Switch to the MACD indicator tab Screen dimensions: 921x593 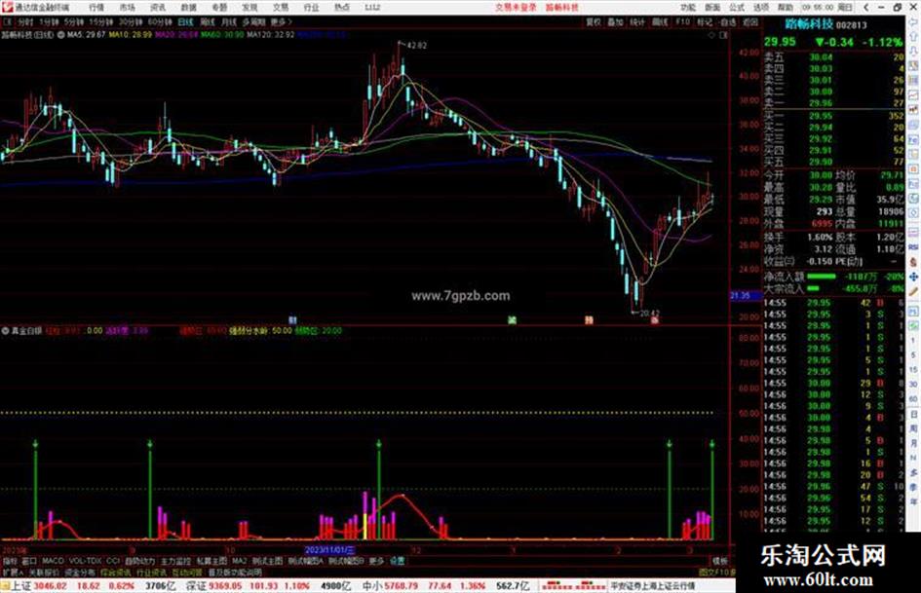[x=53, y=561]
